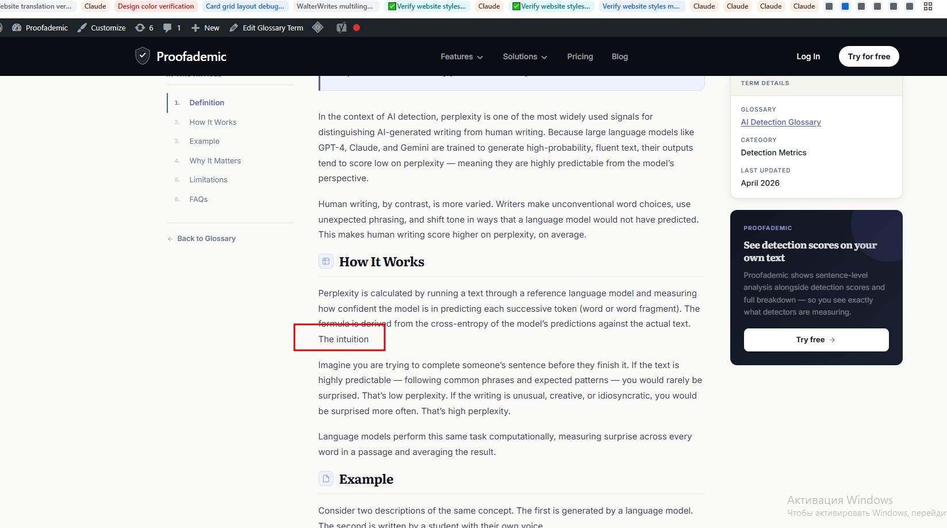Open the Blog page

[x=620, y=56]
